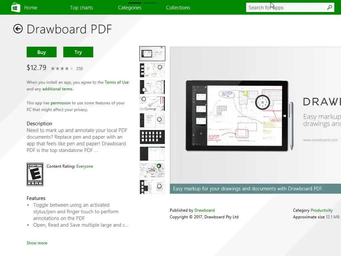Click the Windows Store bag icon
The image size is (341, 256).
click(x=16, y=7)
